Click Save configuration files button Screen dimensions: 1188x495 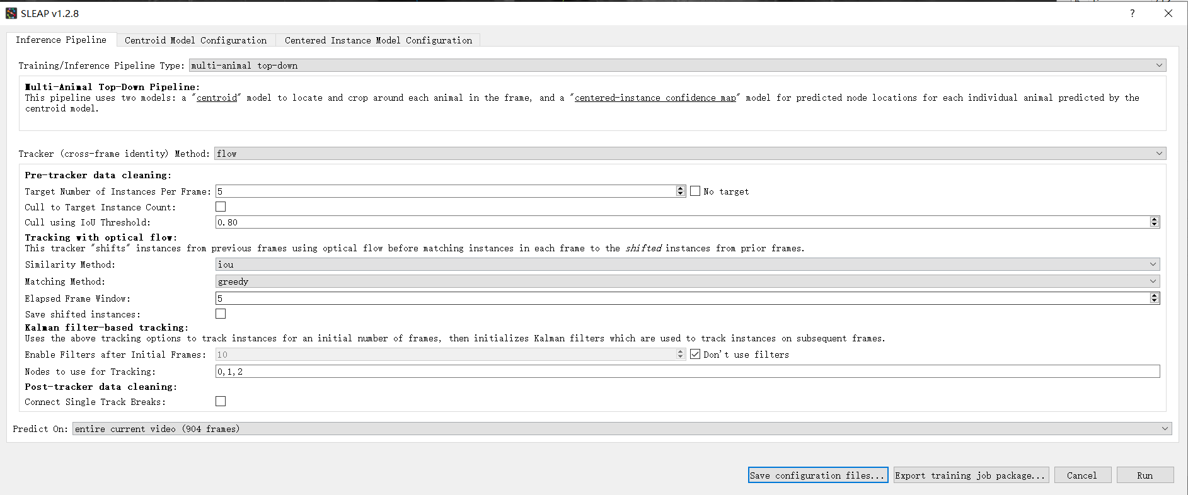818,475
